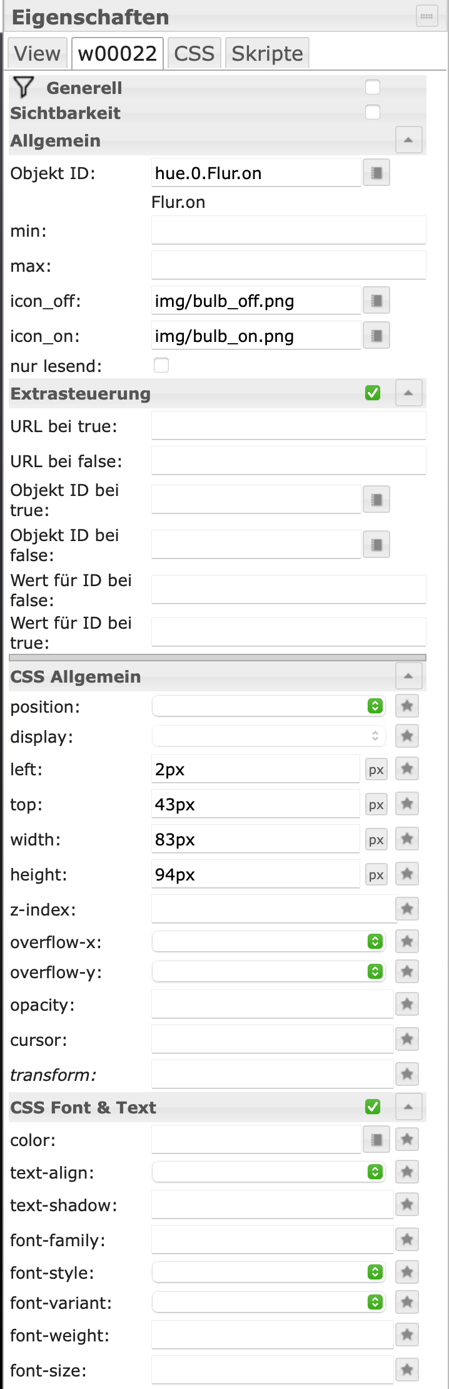Collapse the CSS Allgemein section
The image size is (449, 1389).
click(408, 676)
